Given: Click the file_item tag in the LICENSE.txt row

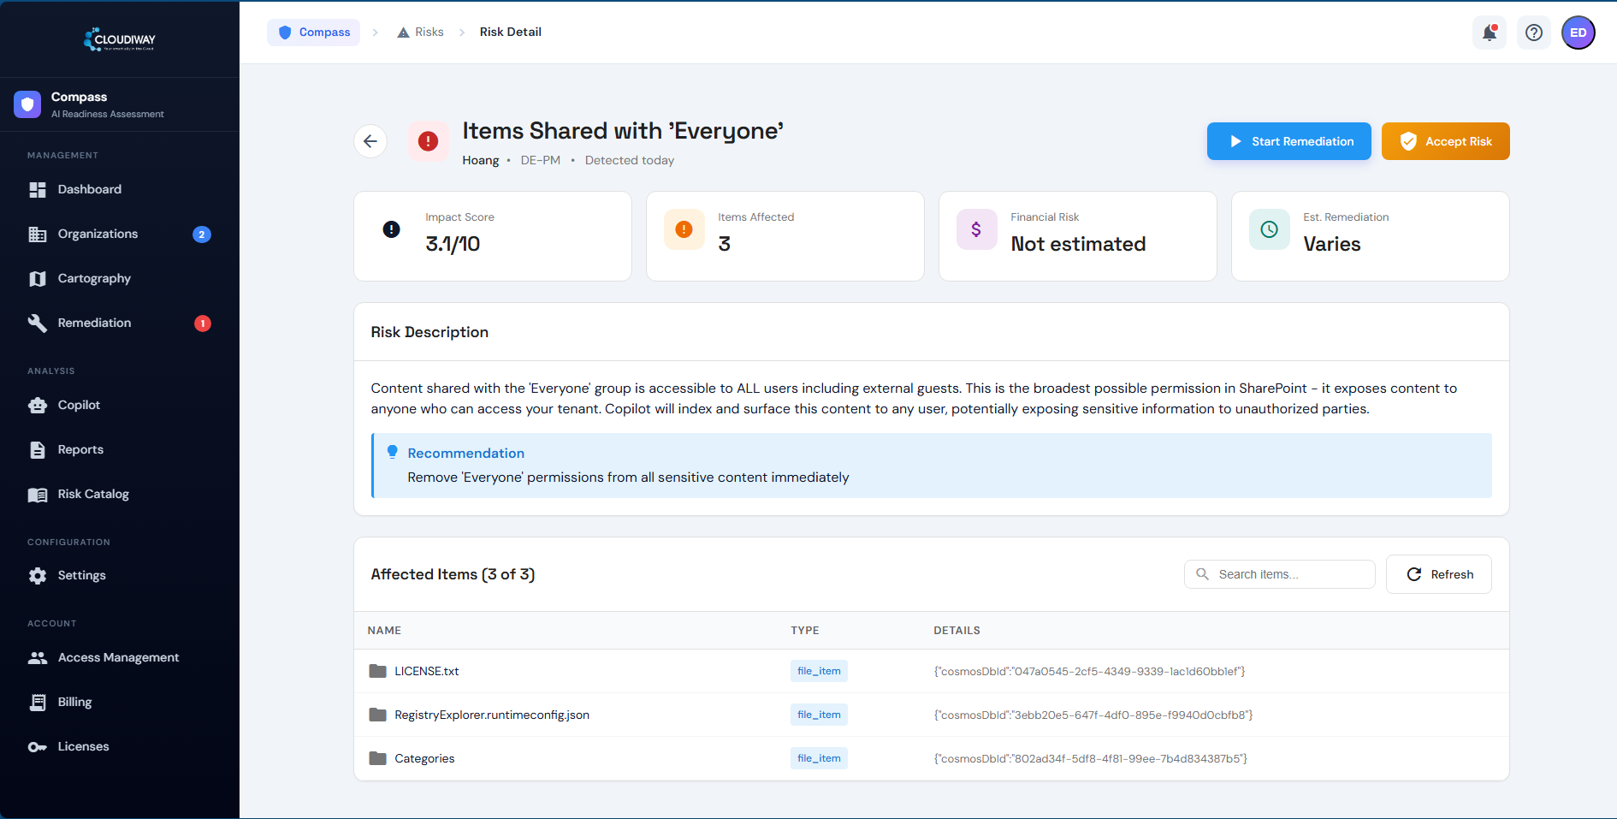Looking at the screenshot, I should click(x=819, y=671).
